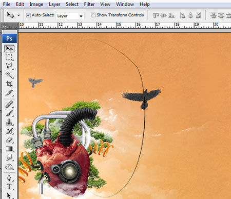Select the Move tool in toolbox
The height and width of the screenshot is (199, 231).
[9, 49]
